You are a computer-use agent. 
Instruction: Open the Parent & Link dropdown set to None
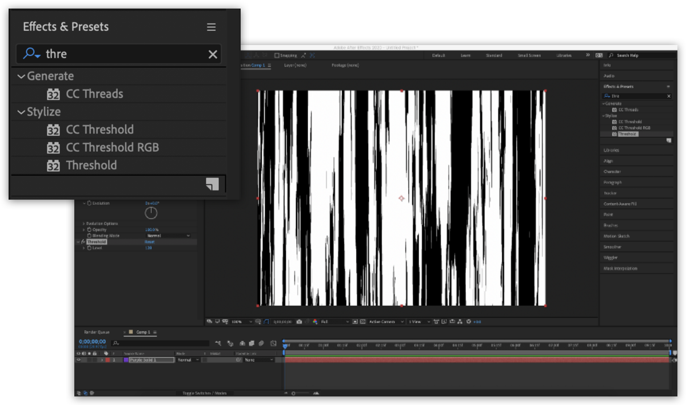pos(258,361)
